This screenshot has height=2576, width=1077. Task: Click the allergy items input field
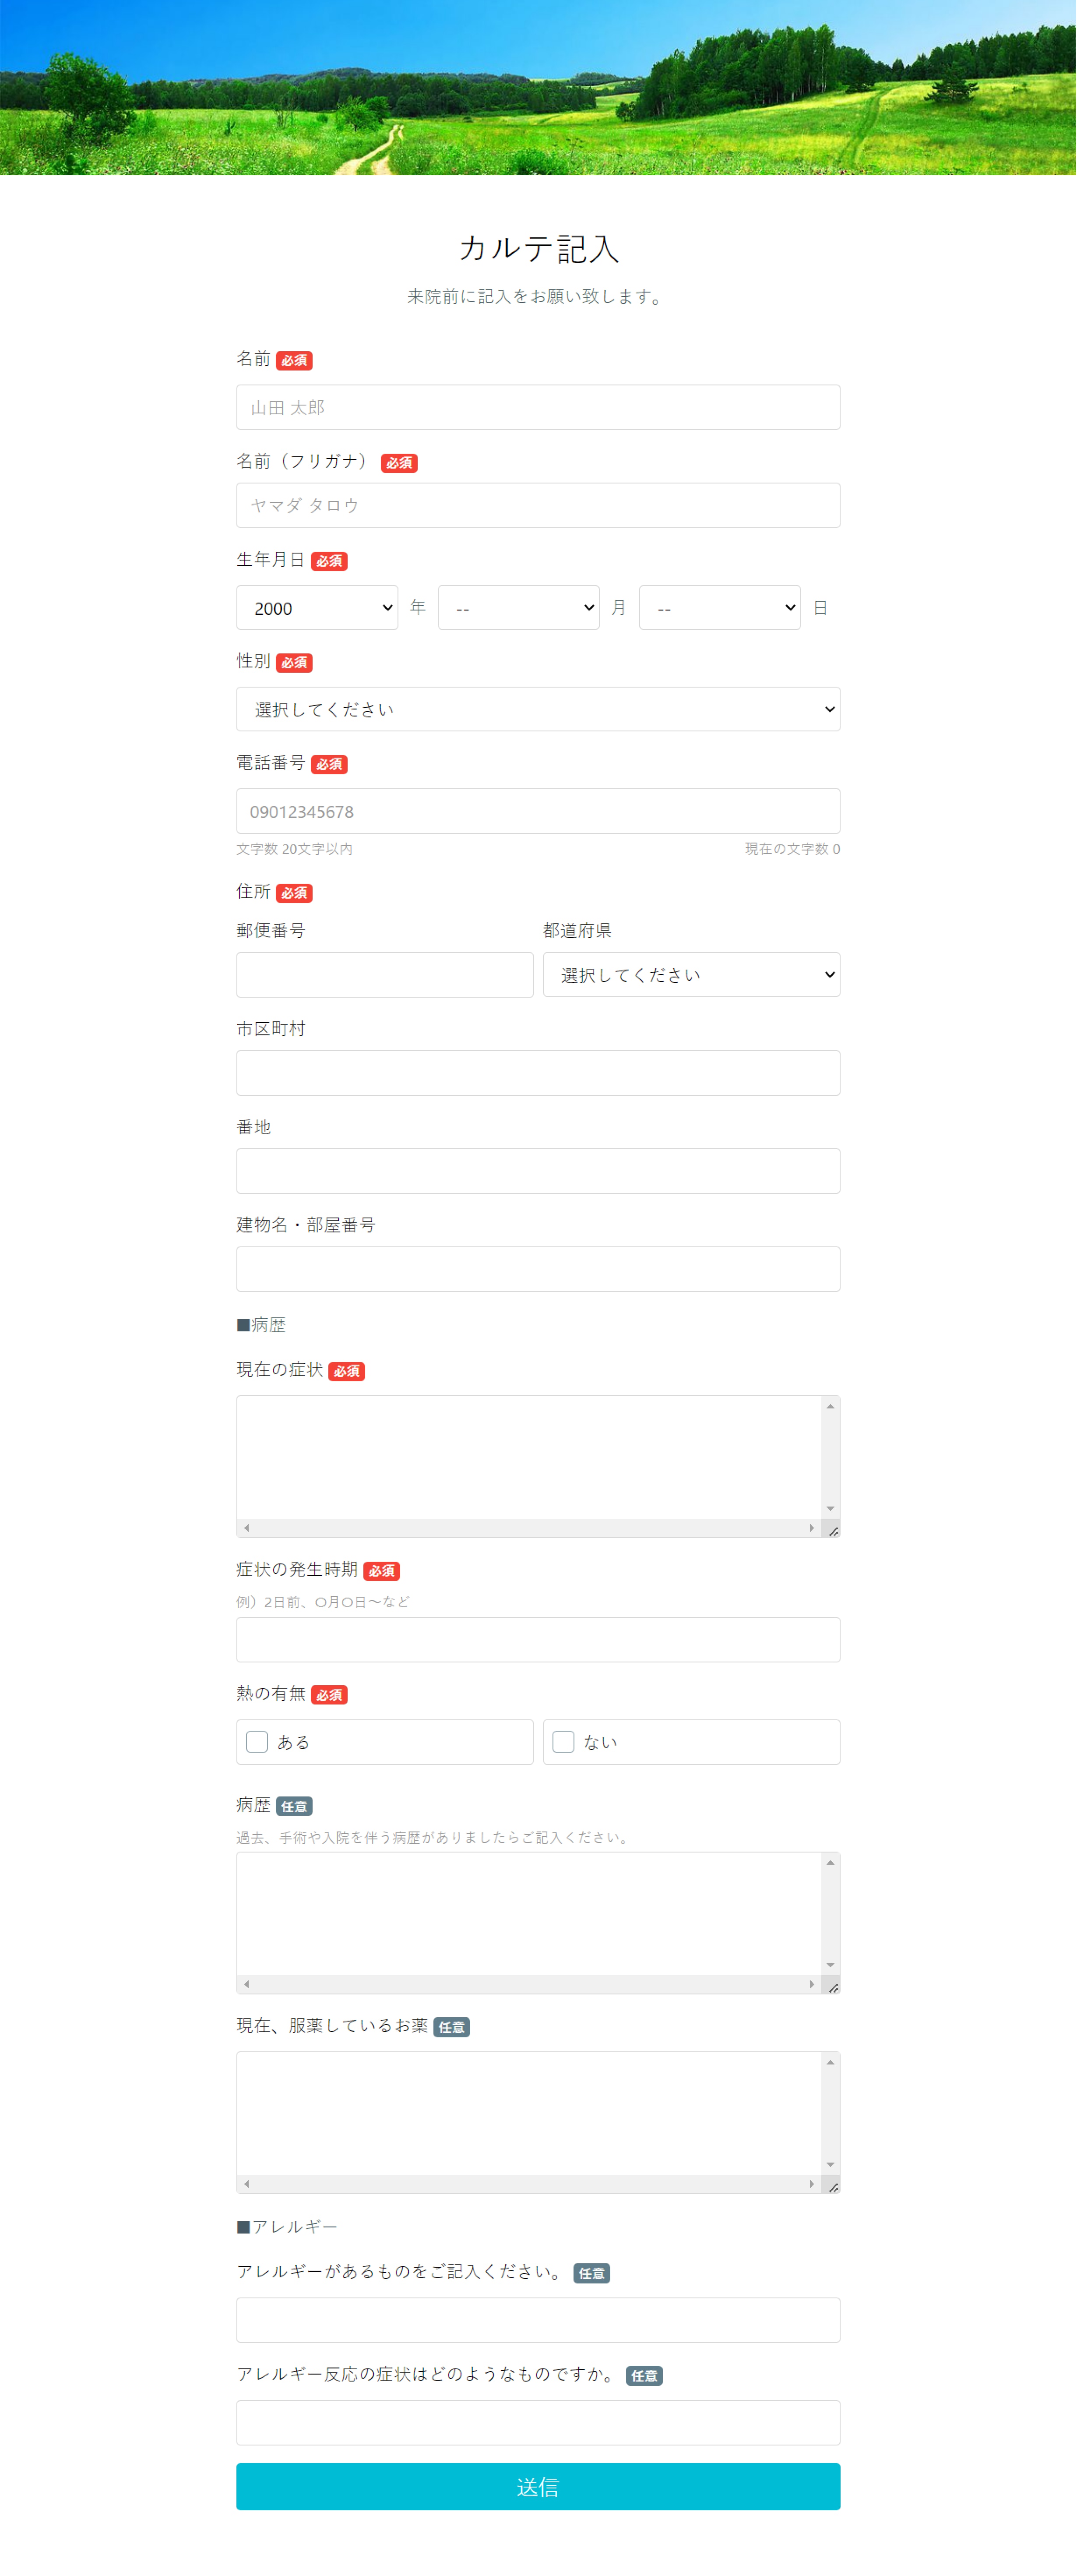pyautogui.click(x=538, y=2320)
